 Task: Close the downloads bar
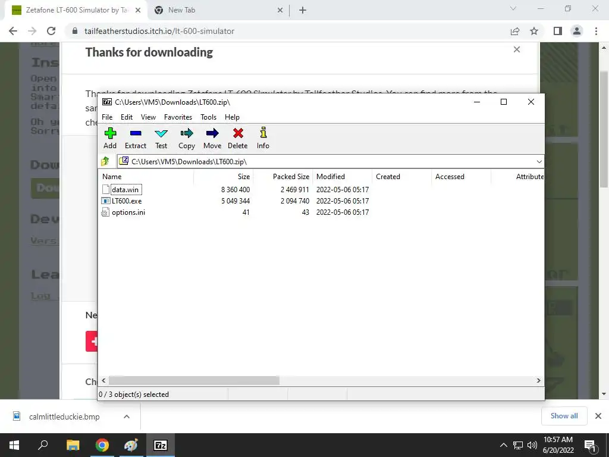[x=598, y=416]
